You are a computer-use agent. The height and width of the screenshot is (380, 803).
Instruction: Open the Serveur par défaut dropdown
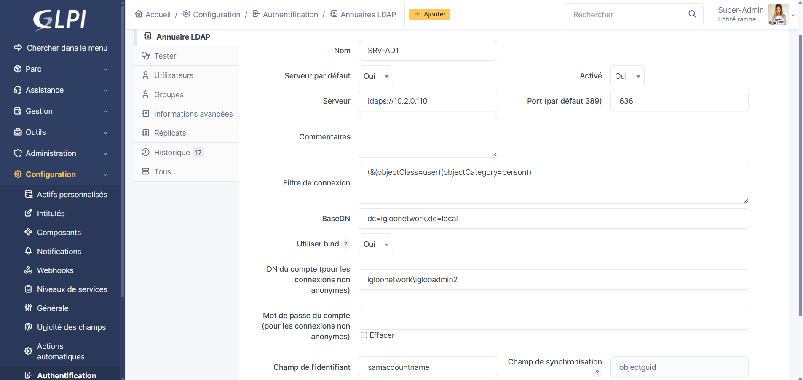[x=376, y=76]
